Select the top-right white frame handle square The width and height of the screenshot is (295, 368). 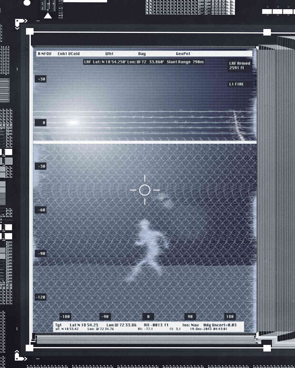pos(267,32)
